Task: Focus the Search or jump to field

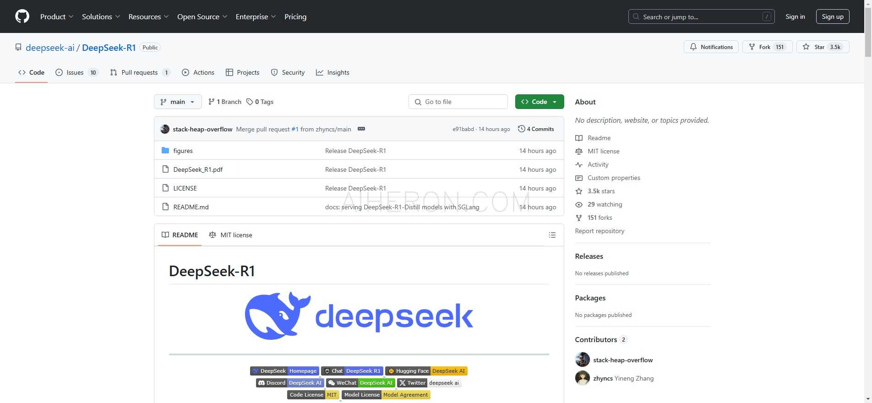Action: click(x=701, y=16)
